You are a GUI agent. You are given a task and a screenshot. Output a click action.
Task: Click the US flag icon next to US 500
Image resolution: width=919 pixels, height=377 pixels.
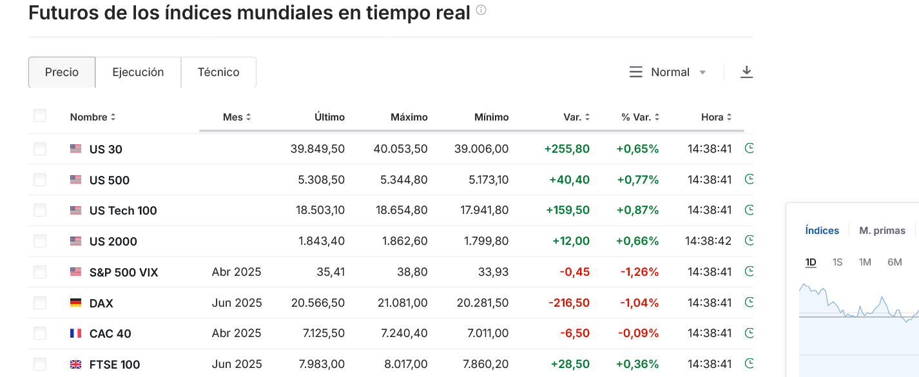tap(76, 180)
